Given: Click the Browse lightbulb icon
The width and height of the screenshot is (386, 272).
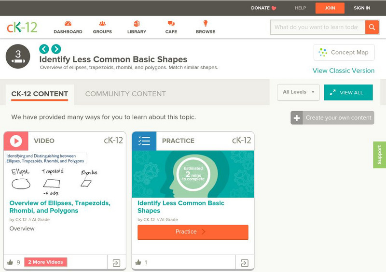Looking at the screenshot, I should click(205, 23).
